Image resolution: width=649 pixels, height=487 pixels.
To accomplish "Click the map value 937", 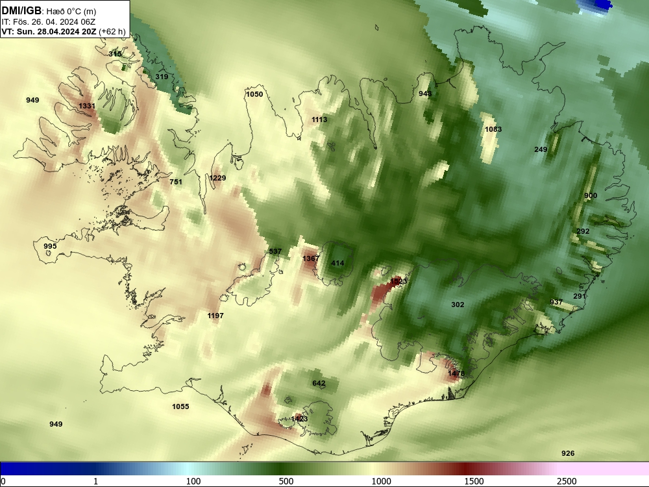I will (556, 303).
